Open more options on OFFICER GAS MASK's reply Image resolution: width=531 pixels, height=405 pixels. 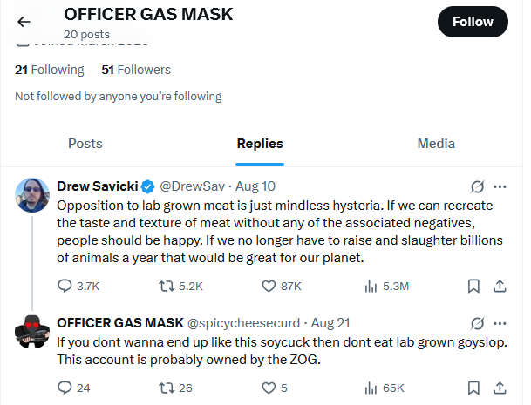tap(500, 323)
